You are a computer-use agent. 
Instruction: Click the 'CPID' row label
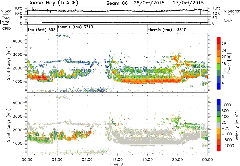(x=7, y=28)
